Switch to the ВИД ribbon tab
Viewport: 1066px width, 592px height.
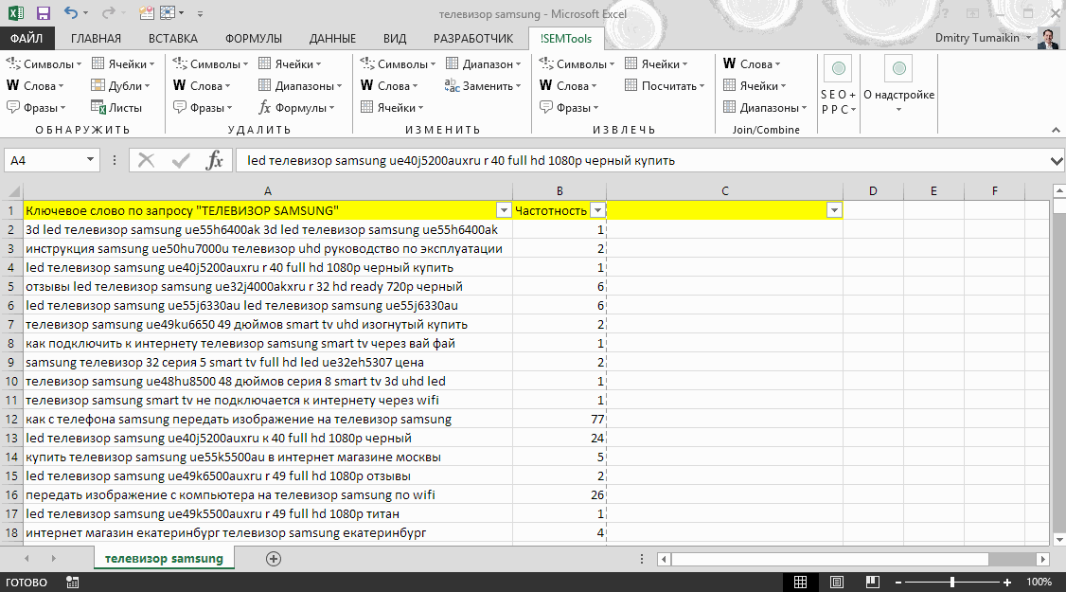coord(395,39)
